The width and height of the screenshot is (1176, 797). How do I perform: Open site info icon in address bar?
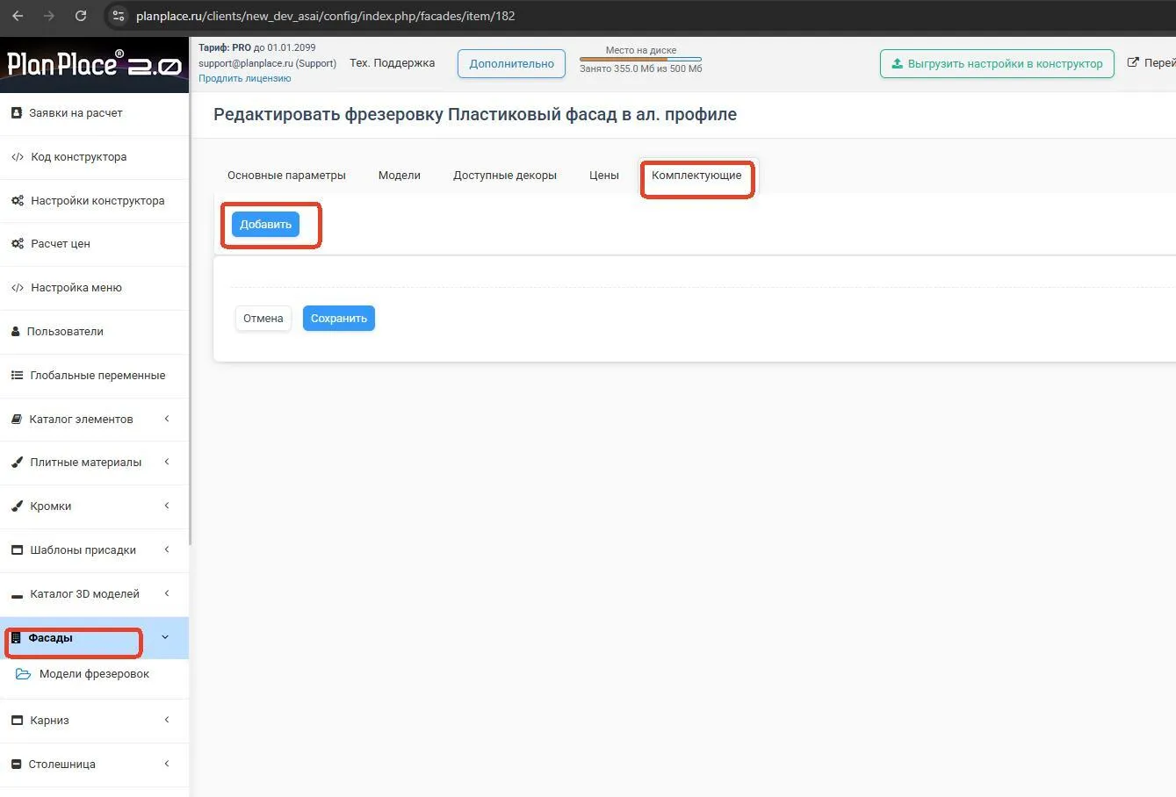(119, 16)
